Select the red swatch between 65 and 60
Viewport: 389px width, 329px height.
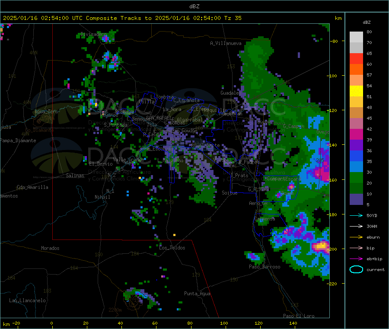point(356,58)
